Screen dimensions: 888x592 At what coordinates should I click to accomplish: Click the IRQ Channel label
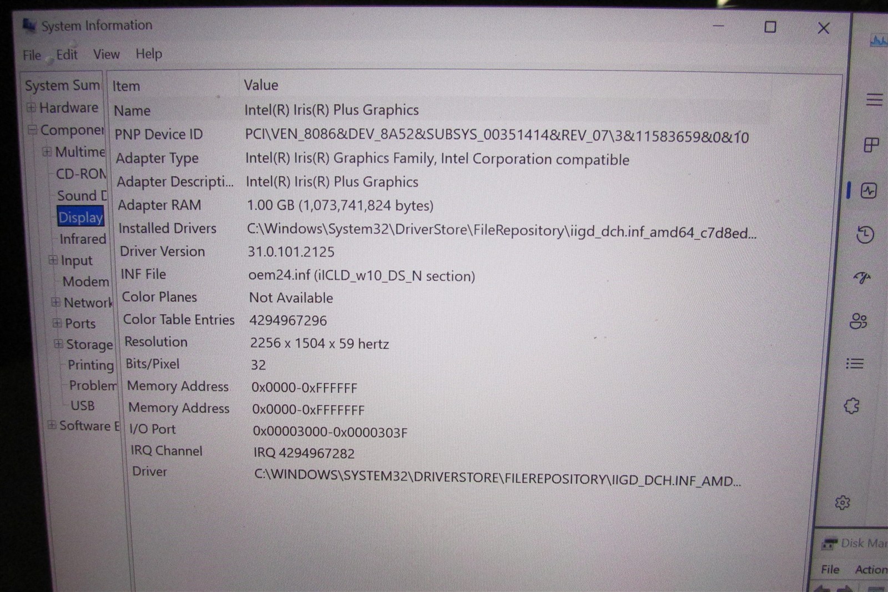pos(167,451)
